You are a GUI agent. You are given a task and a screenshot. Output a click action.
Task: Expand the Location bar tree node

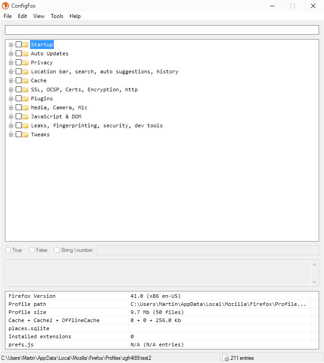tap(11, 72)
